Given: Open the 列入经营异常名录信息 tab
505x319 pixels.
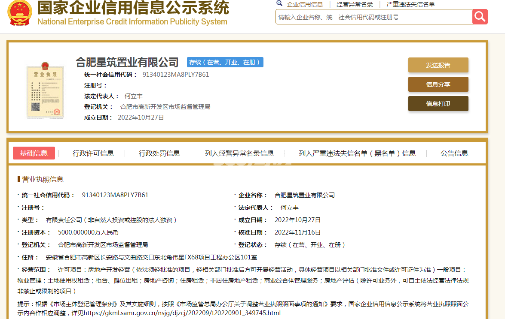Looking at the screenshot, I should 239,153.
